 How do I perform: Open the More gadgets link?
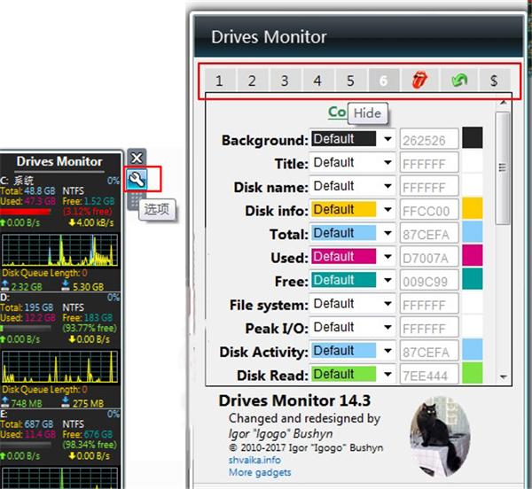[x=260, y=472]
